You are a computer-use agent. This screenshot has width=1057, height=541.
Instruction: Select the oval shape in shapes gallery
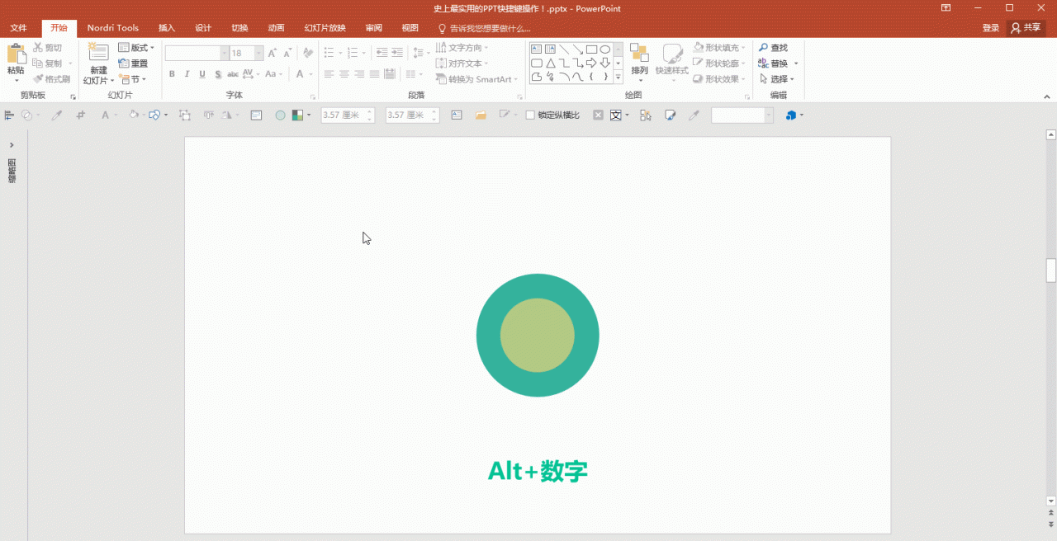(605, 49)
